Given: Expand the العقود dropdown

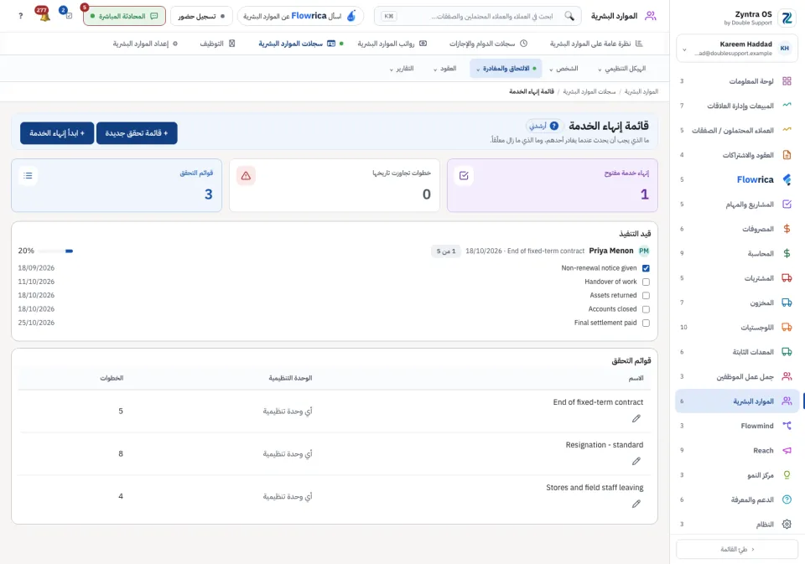Looking at the screenshot, I should pyautogui.click(x=444, y=69).
